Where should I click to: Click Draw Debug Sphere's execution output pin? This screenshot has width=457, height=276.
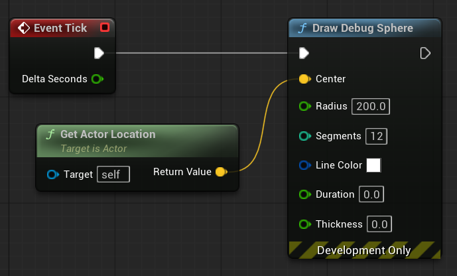tap(426, 52)
